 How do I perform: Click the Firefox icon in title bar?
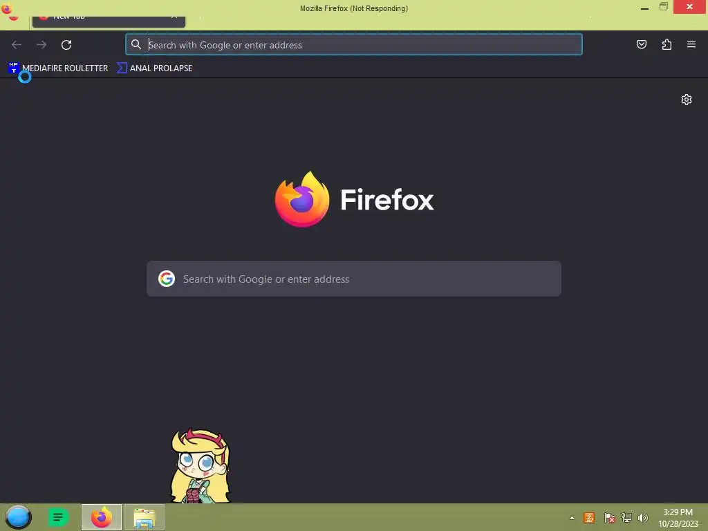[x=6, y=8]
